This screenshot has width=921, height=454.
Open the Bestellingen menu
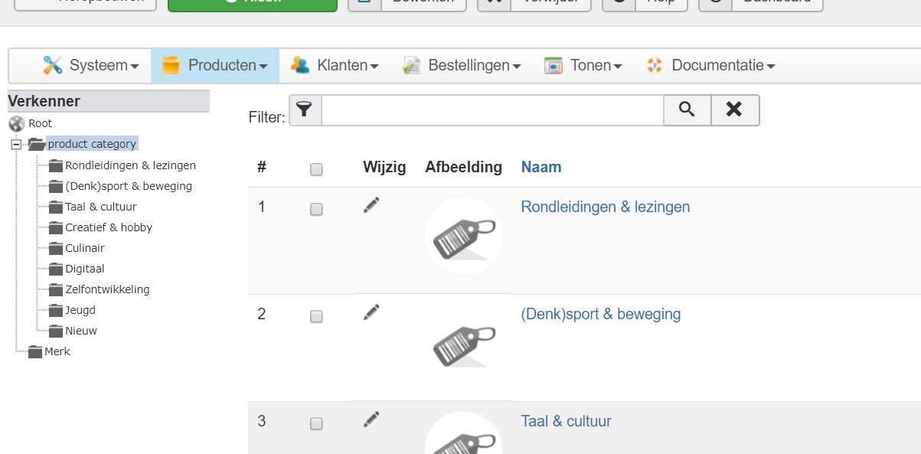(x=462, y=66)
